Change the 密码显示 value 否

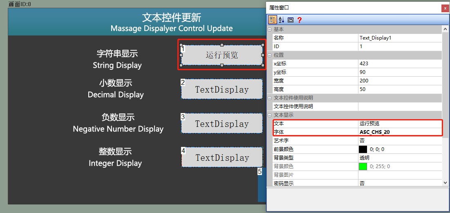point(400,183)
